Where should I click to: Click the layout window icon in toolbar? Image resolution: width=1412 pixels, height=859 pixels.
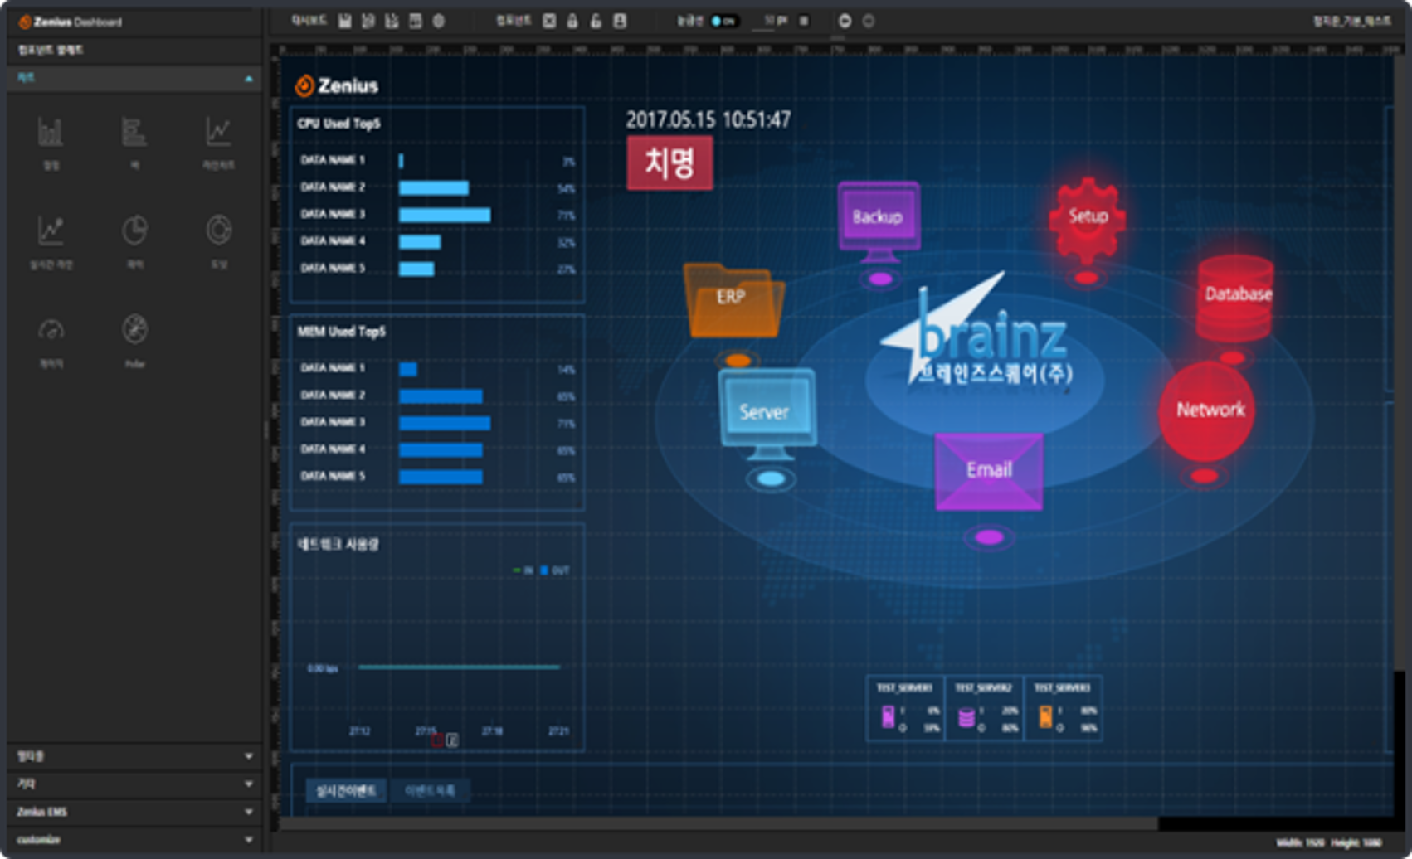coord(416,21)
